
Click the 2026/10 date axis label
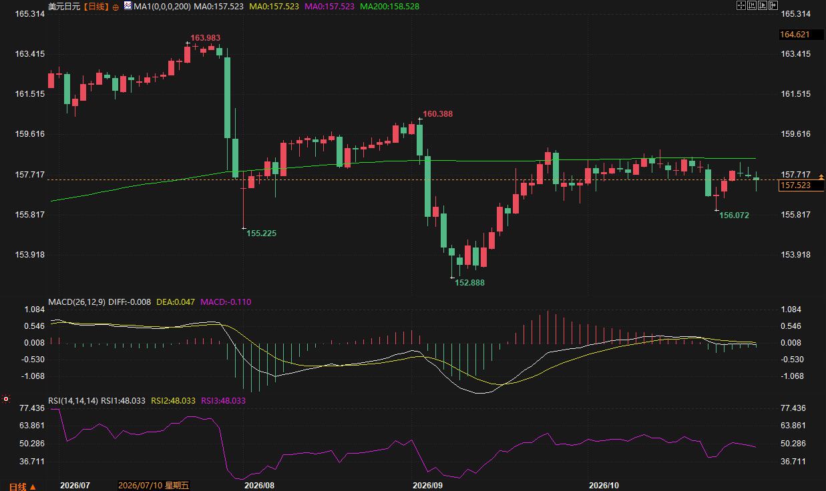click(x=605, y=486)
